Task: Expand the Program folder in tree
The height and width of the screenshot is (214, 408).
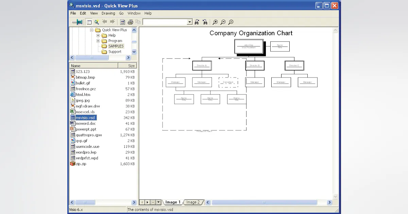Action: (98, 41)
